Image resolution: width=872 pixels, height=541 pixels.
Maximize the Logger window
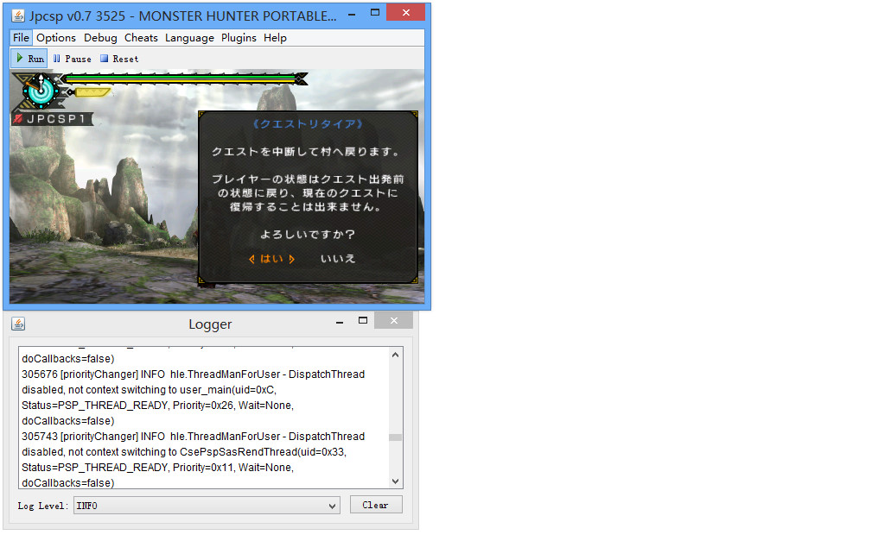tap(363, 321)
